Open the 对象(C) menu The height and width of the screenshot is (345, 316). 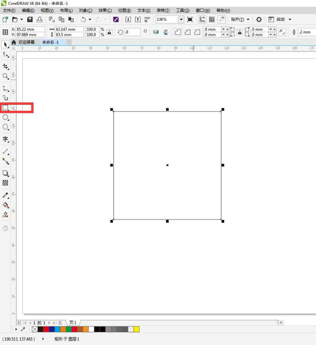(86, 10)
